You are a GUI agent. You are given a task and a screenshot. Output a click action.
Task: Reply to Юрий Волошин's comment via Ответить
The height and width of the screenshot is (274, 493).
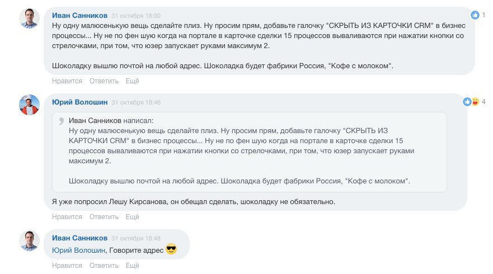104,217
